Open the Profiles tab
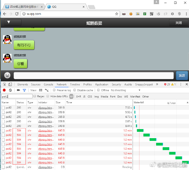 tap(87, 85)
